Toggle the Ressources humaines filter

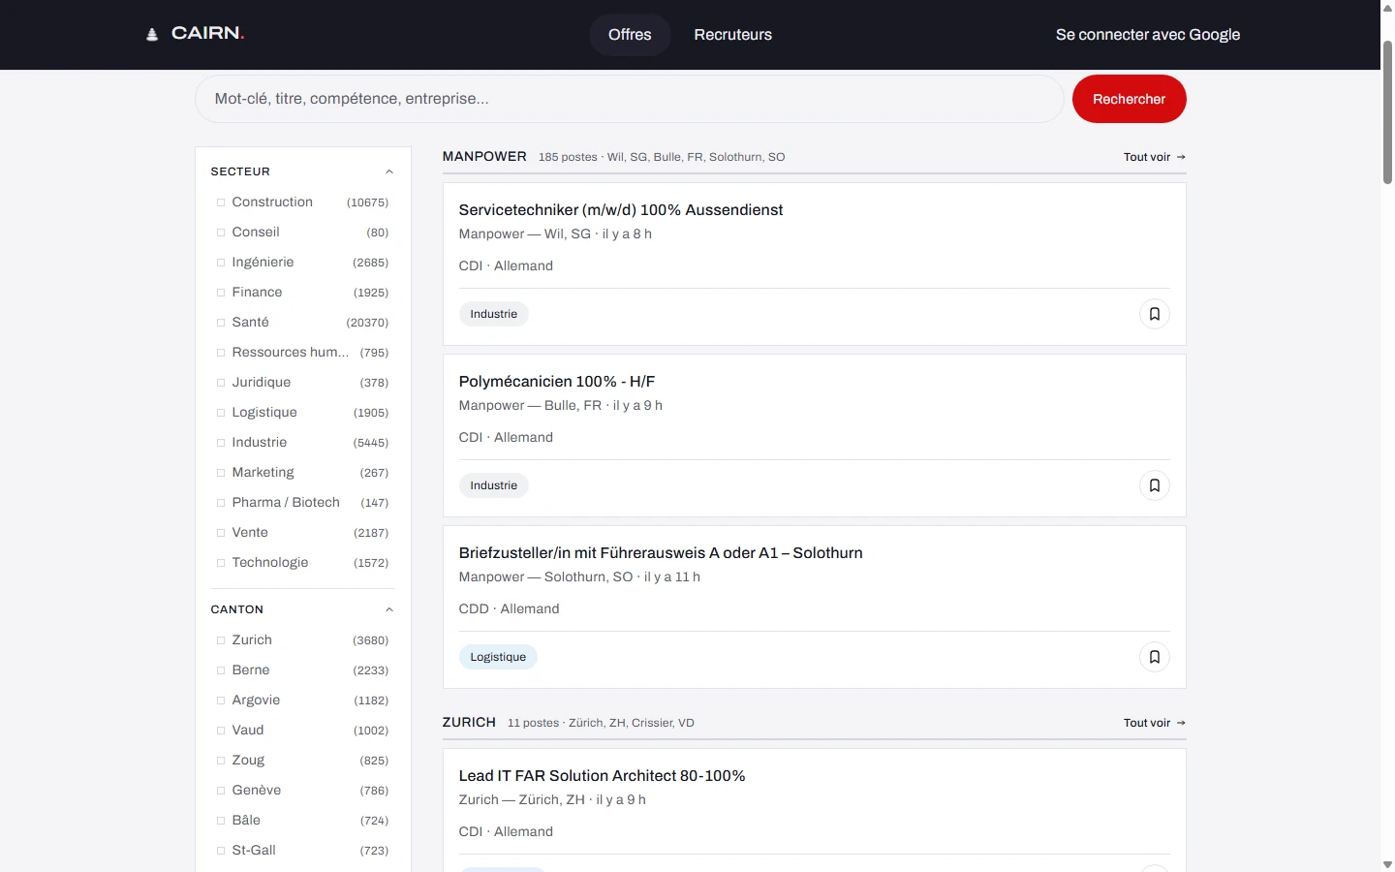[x=221, y=353]
